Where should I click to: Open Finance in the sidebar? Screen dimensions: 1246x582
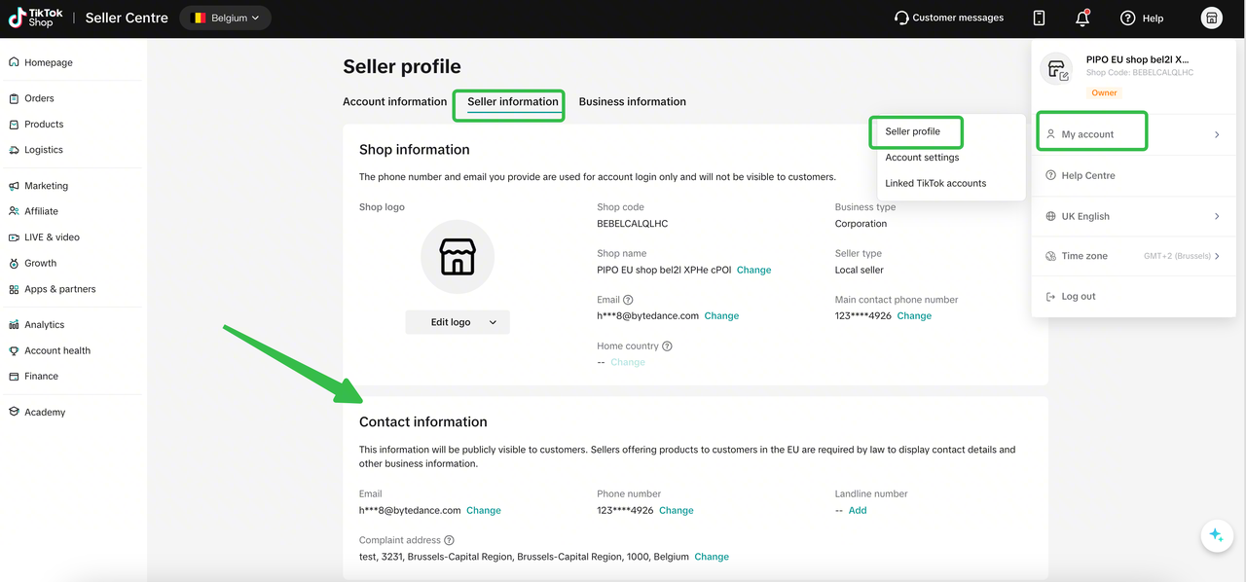[41, 377]
